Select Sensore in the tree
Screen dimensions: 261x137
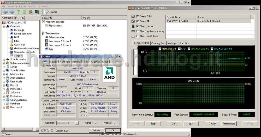pyautogui.click(x=18, y=56)
